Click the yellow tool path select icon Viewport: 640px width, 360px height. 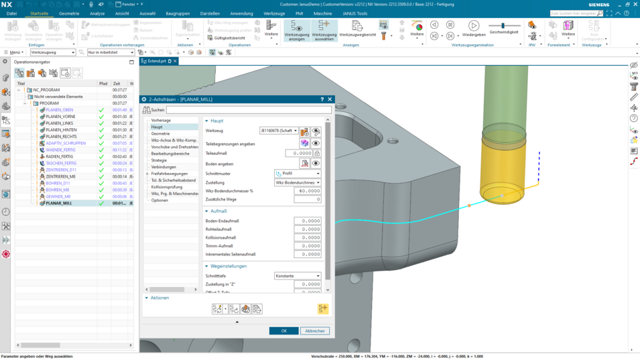[323, 308]
